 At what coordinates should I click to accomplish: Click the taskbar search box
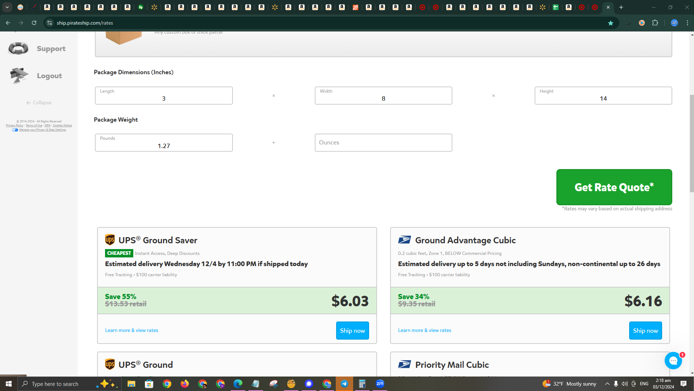pyautogui.click(x=70, y=384)
